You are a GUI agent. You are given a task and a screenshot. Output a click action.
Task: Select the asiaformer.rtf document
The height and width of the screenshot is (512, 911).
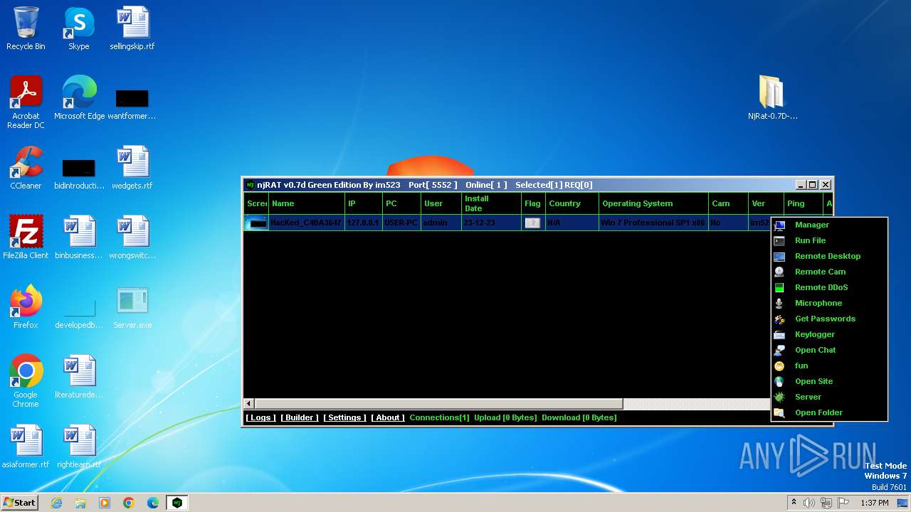[x=26, y=447]
